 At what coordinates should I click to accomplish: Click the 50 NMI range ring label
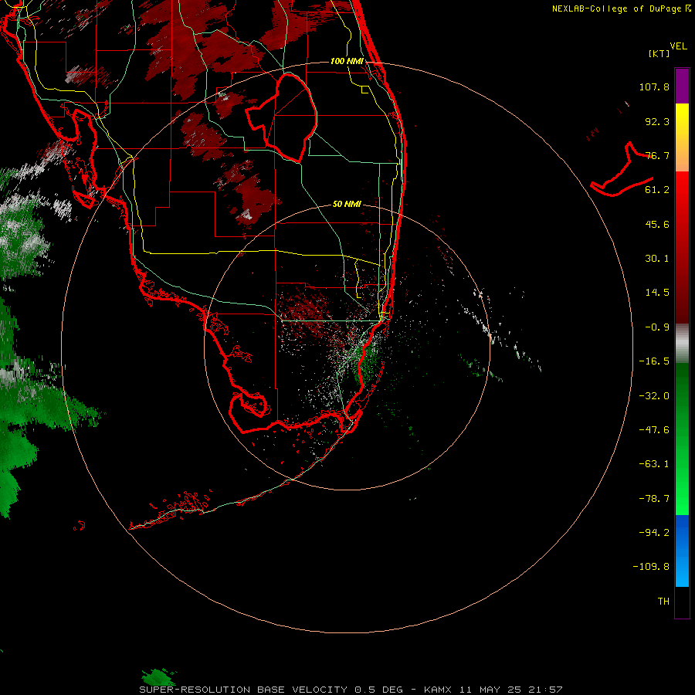coord(347,204)
